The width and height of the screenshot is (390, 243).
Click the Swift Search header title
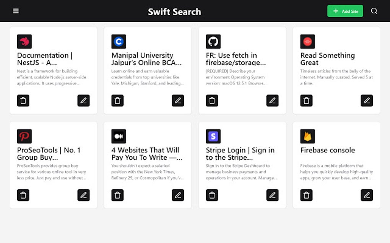174,12
